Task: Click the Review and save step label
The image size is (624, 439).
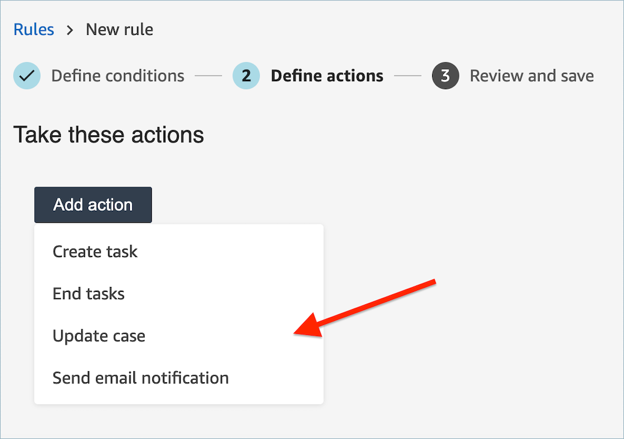Action: click(x=531, y=76)
